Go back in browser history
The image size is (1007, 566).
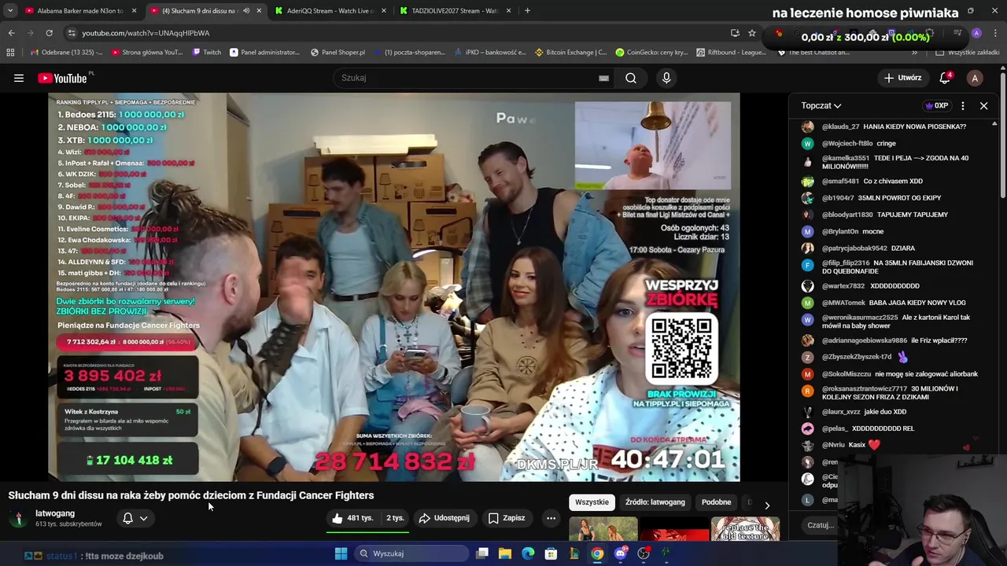(11, 33)
